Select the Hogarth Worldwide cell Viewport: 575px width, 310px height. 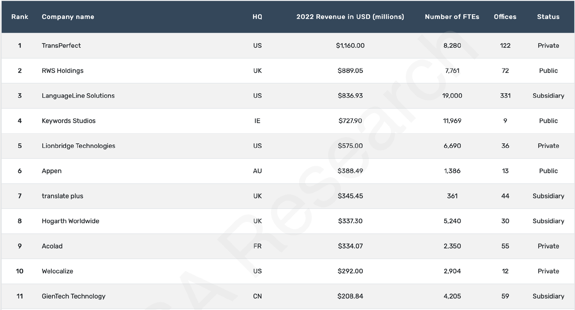70,221
